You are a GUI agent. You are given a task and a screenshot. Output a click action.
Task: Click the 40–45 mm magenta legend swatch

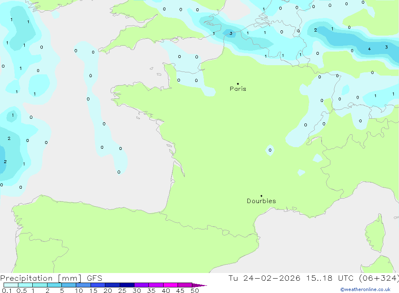click(x=170, y=285)
